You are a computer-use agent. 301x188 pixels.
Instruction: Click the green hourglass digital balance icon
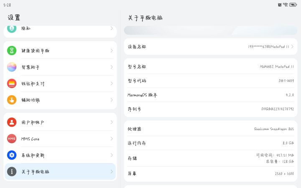click(x=12, y=51)
